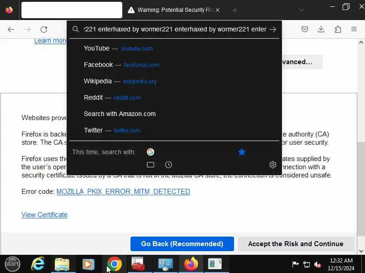This screenshot has width=365, height=273.
Task: Reload the current page
Action: (x=44, y=29)
